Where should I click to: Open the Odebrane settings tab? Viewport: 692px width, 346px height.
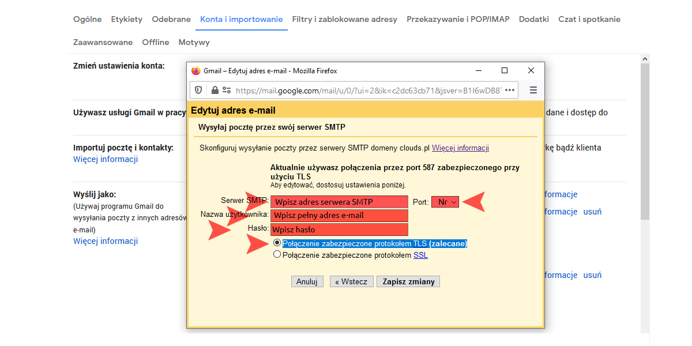[x=171, y=19]
